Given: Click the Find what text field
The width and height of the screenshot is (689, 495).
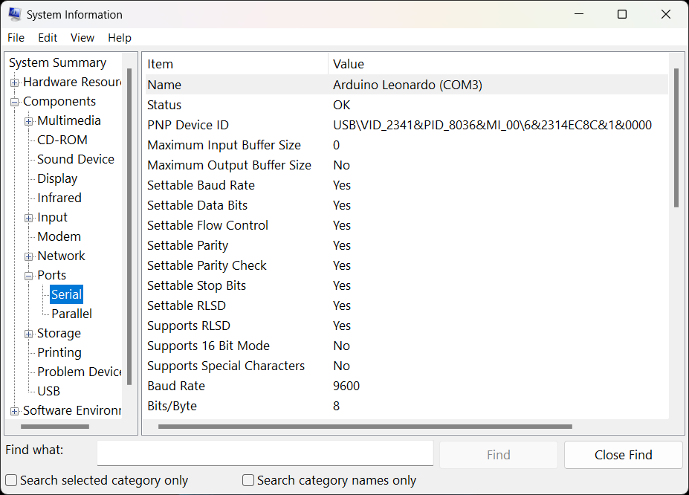Looking at the screenshot, I should pos(265,453).
